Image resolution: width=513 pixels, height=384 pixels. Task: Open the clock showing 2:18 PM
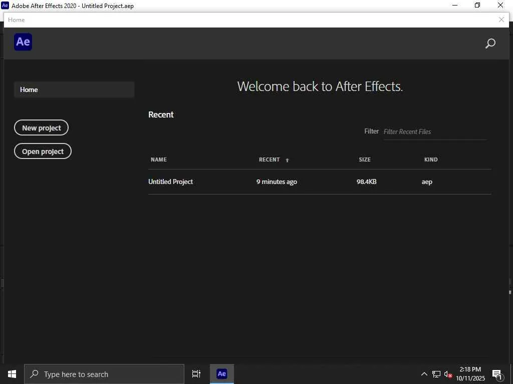tap(470, 374)
